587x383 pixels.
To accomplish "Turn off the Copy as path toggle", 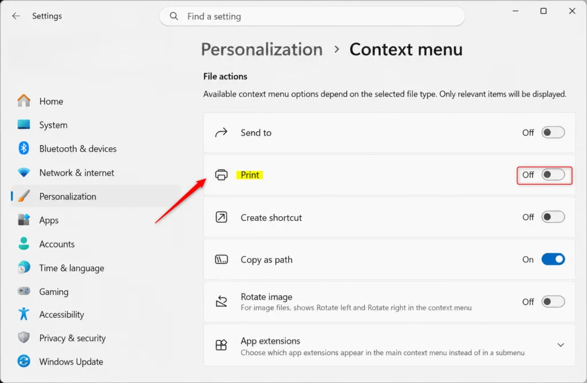I will tap(553, 260).
